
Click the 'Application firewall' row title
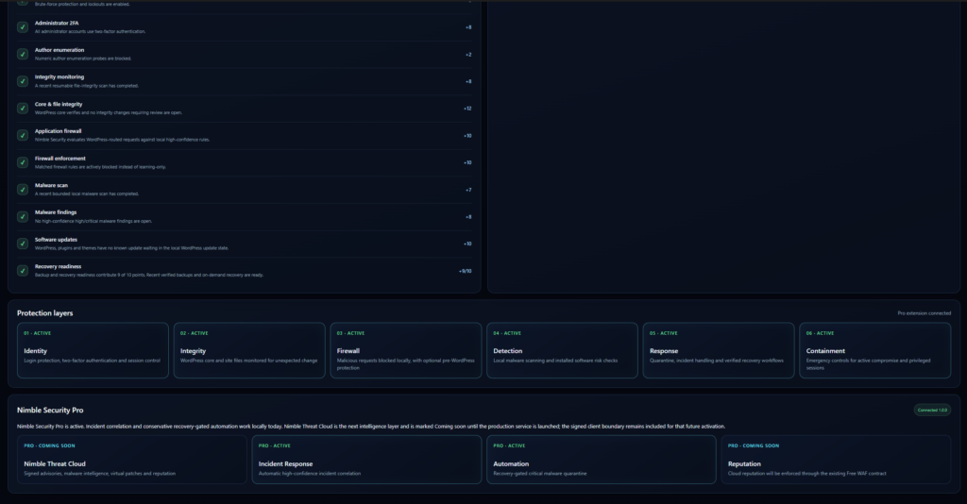pyautogui.click(x=58, y=131)
